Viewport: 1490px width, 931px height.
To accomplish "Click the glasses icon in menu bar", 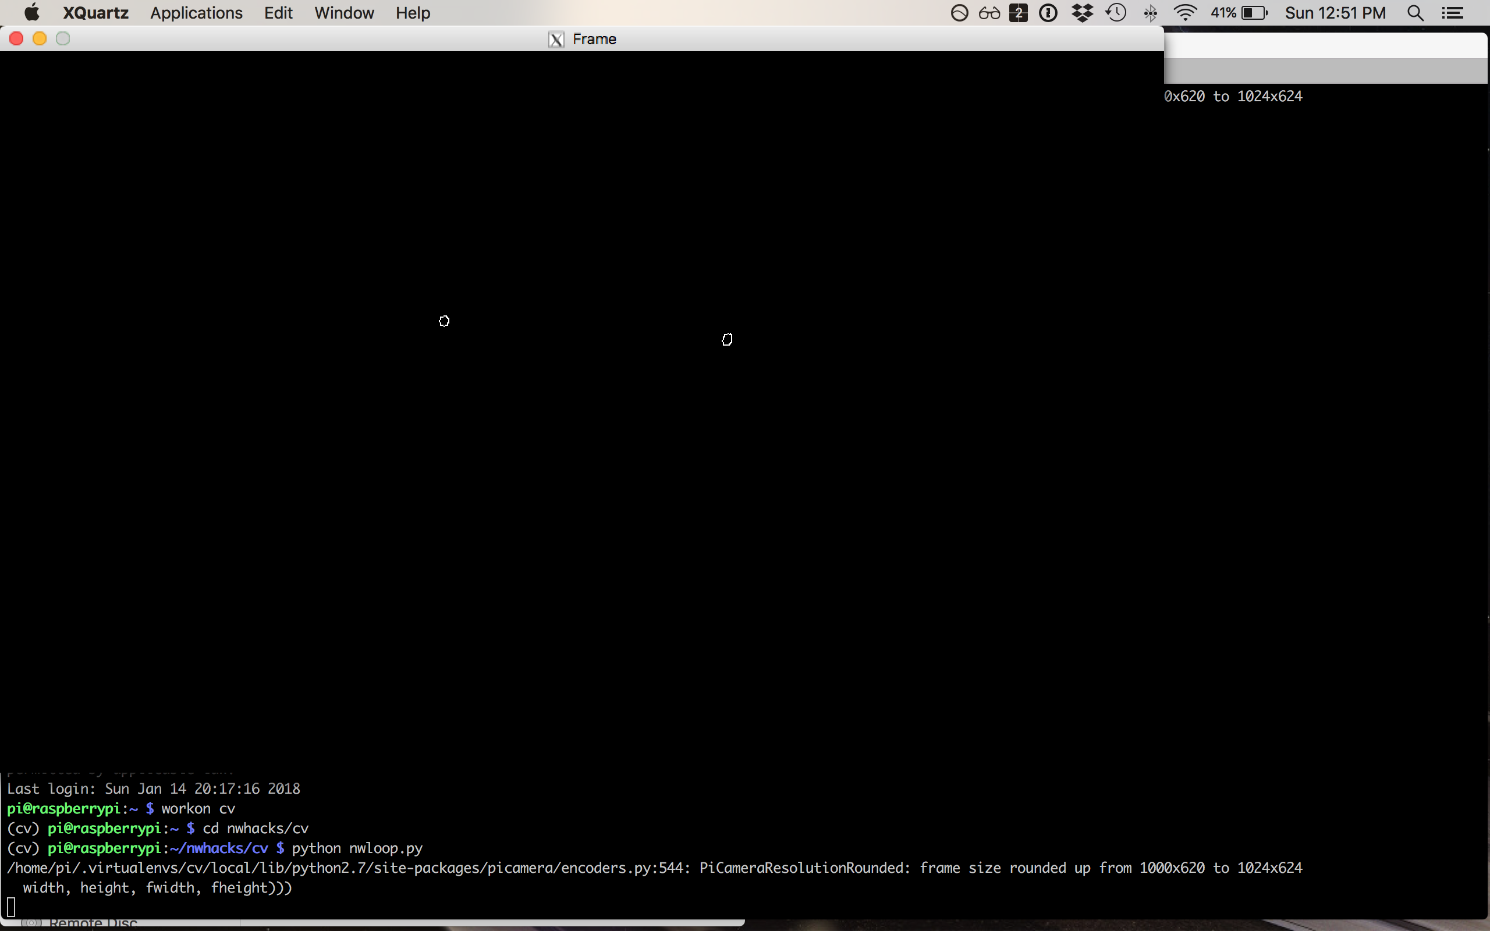I will point(989,13).
